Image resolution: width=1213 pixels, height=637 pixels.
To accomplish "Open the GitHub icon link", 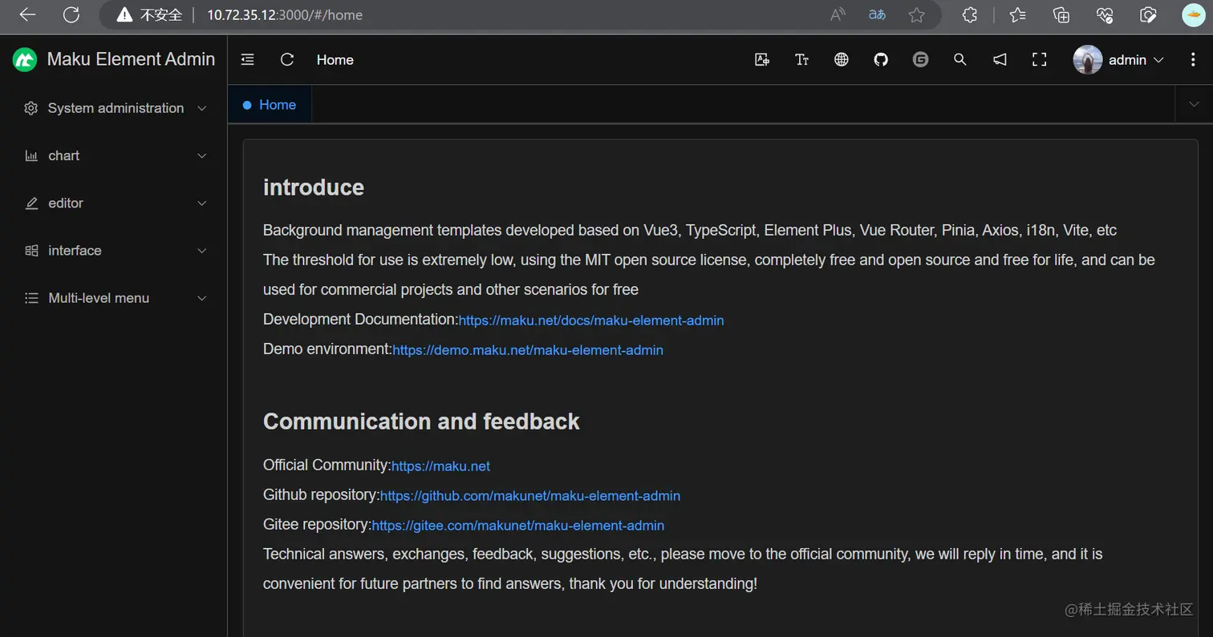I will point(881,60).
